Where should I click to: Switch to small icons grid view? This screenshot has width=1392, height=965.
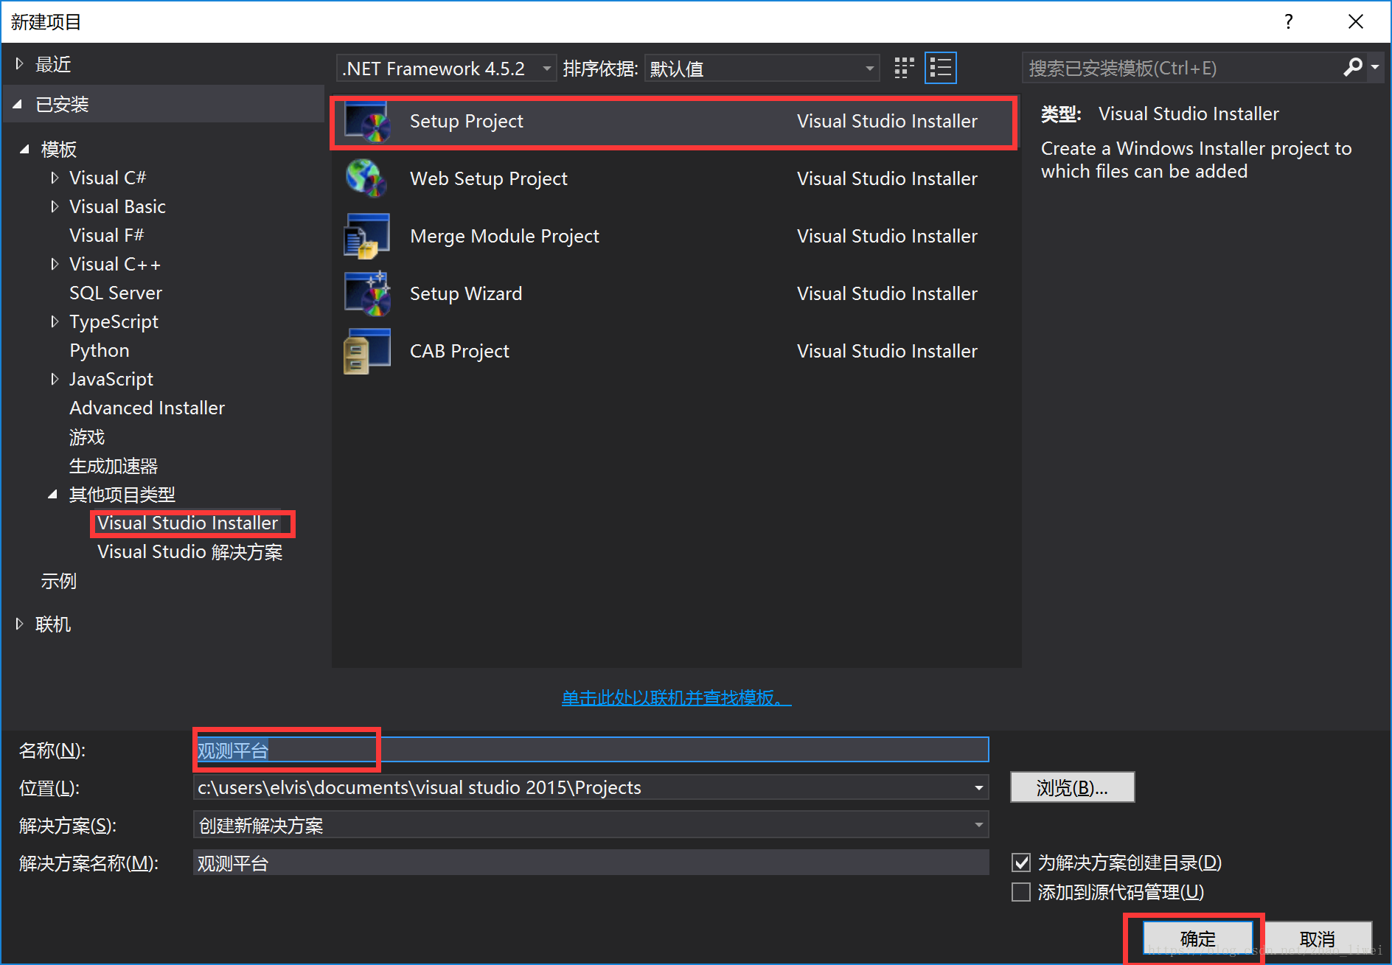[904, 68]
